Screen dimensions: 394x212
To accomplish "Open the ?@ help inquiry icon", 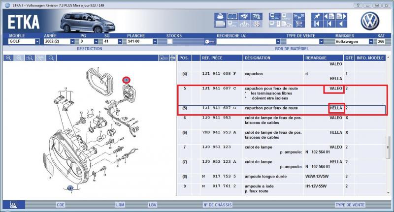I will pos(256,16).
